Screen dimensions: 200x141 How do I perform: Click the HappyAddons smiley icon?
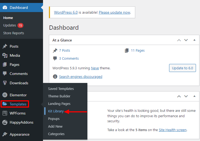(x=5, y=122)
